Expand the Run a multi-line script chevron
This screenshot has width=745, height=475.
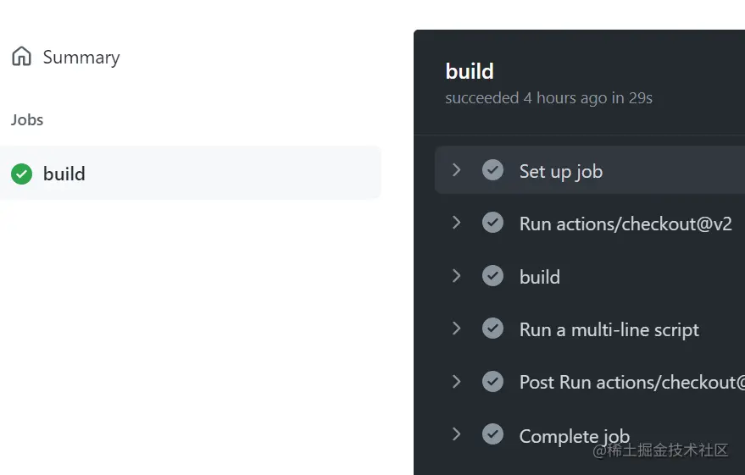point(457,329)
